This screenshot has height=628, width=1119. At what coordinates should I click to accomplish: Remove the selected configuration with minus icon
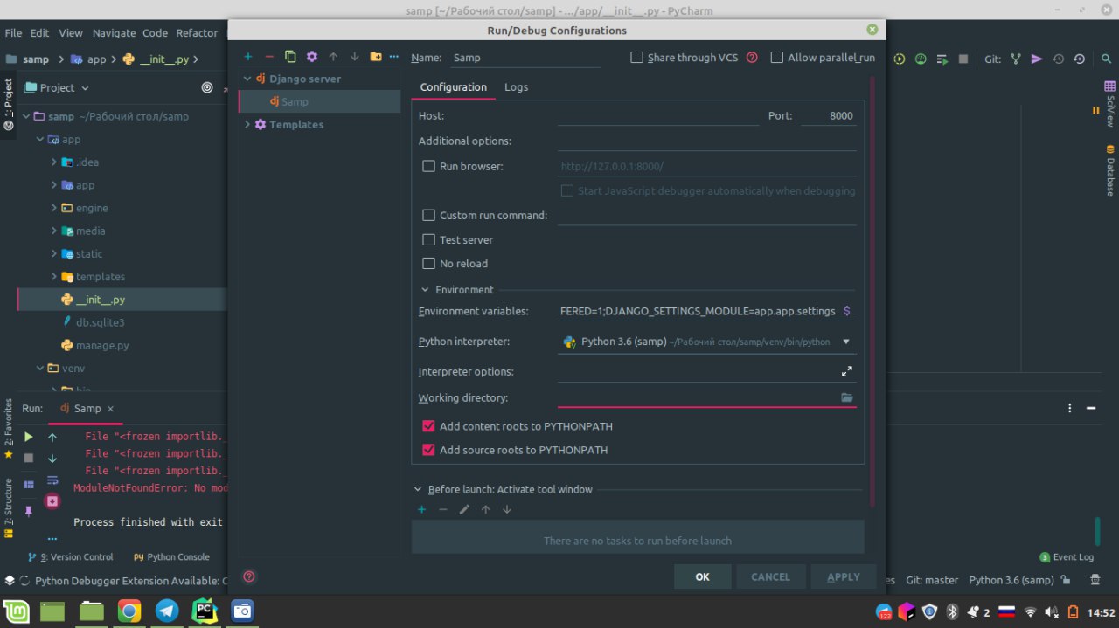tap(269, 57)
